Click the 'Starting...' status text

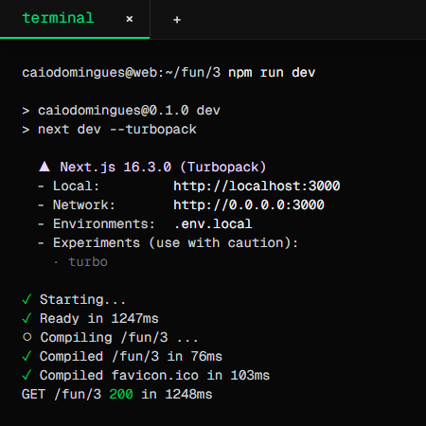[x=82, y=300]
